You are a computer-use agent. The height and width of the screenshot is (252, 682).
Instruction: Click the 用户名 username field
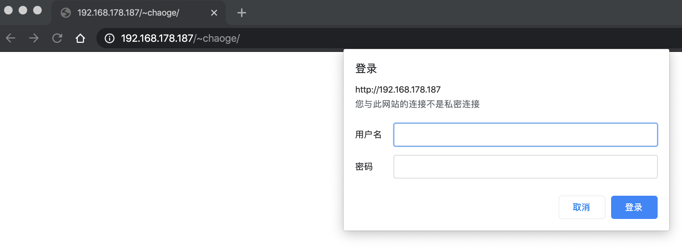[x=525, y=135]
